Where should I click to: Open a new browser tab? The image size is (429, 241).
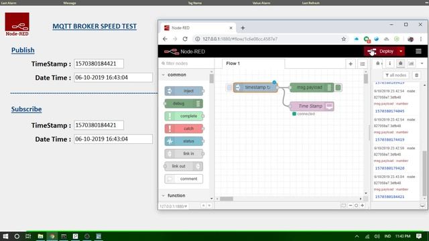coord(243,28)
